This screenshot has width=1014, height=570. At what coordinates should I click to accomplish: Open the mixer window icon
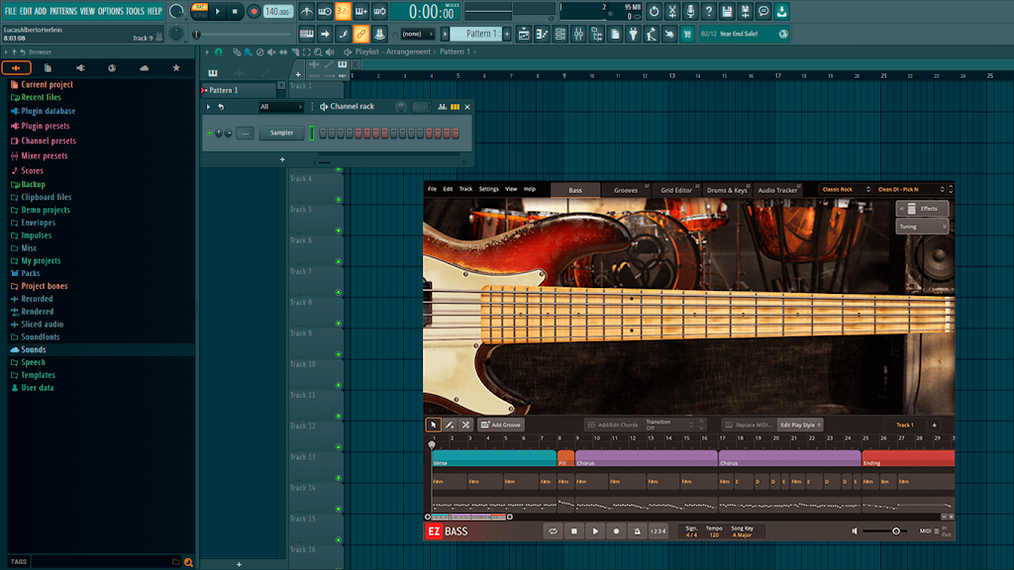tap(578, 34)
